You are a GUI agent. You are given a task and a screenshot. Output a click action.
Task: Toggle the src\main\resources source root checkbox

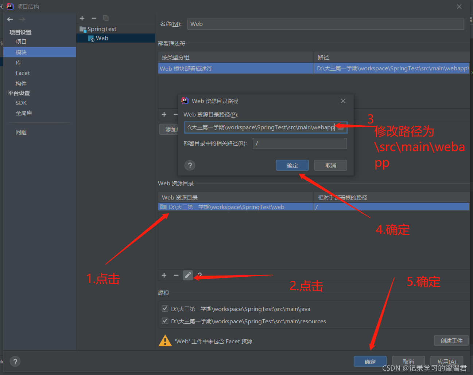(165, 321)
